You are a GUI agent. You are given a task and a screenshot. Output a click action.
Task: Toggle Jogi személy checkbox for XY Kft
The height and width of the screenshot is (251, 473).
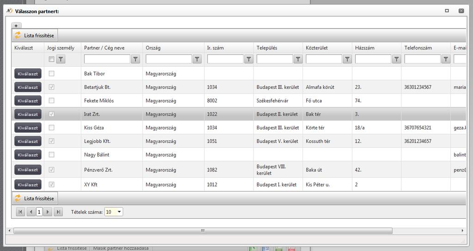[x=52, y=184]
